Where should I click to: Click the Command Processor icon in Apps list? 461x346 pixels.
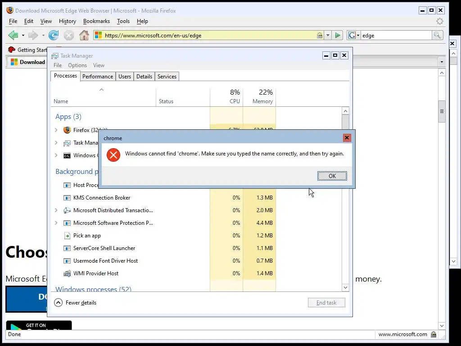coord(67,155)
